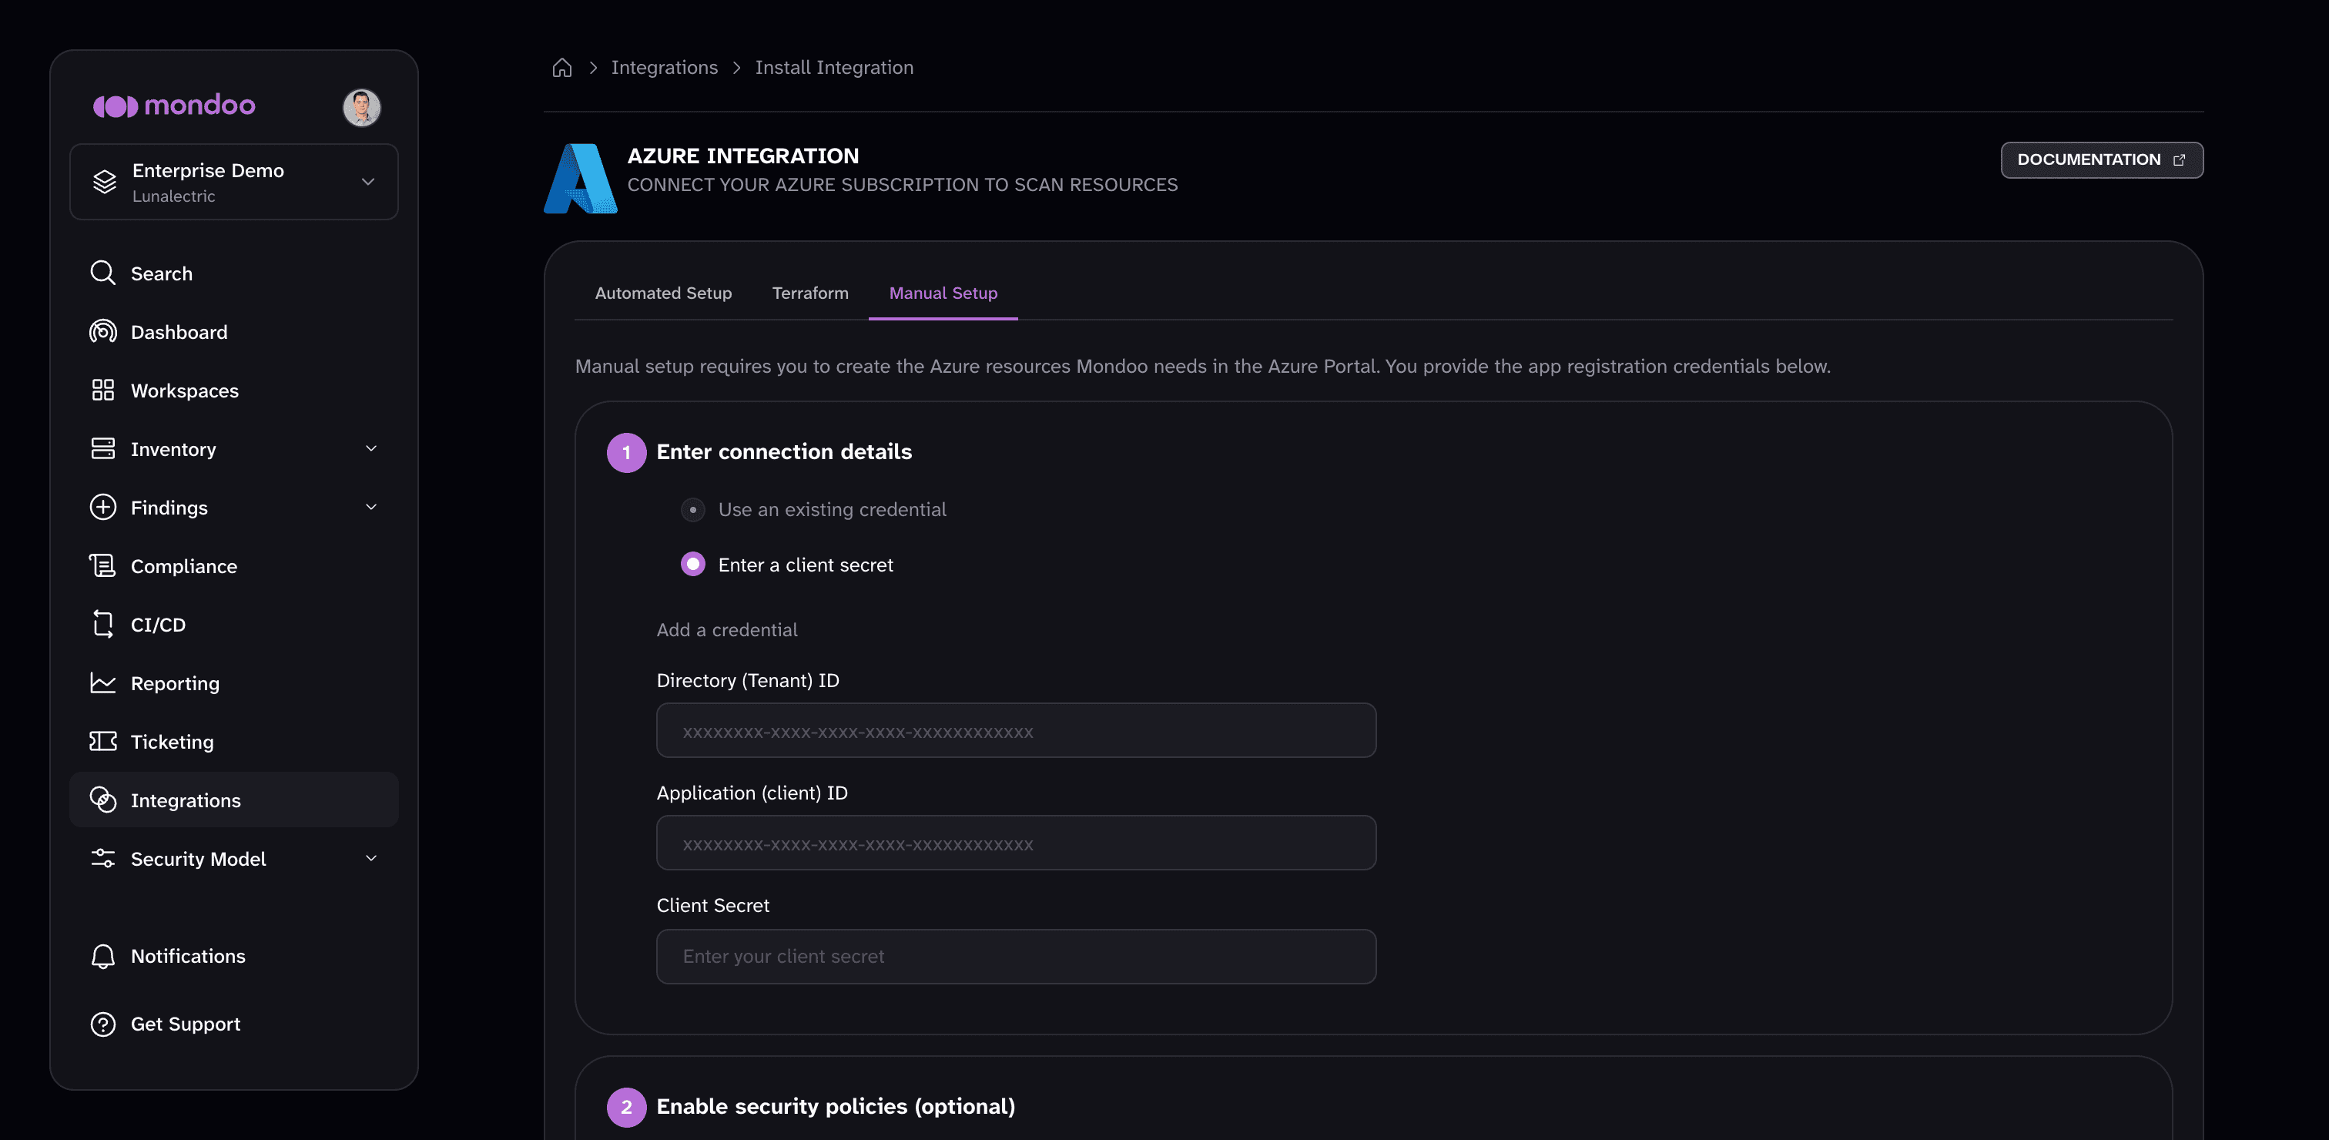The height and width of the screenshot is (1140, 2329).
Task: Click the Integrations icon in sidebar
Action: tap(103, 800)
